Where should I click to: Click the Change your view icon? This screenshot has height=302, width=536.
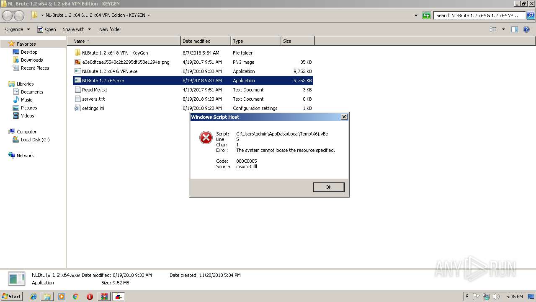pos(493,29)
